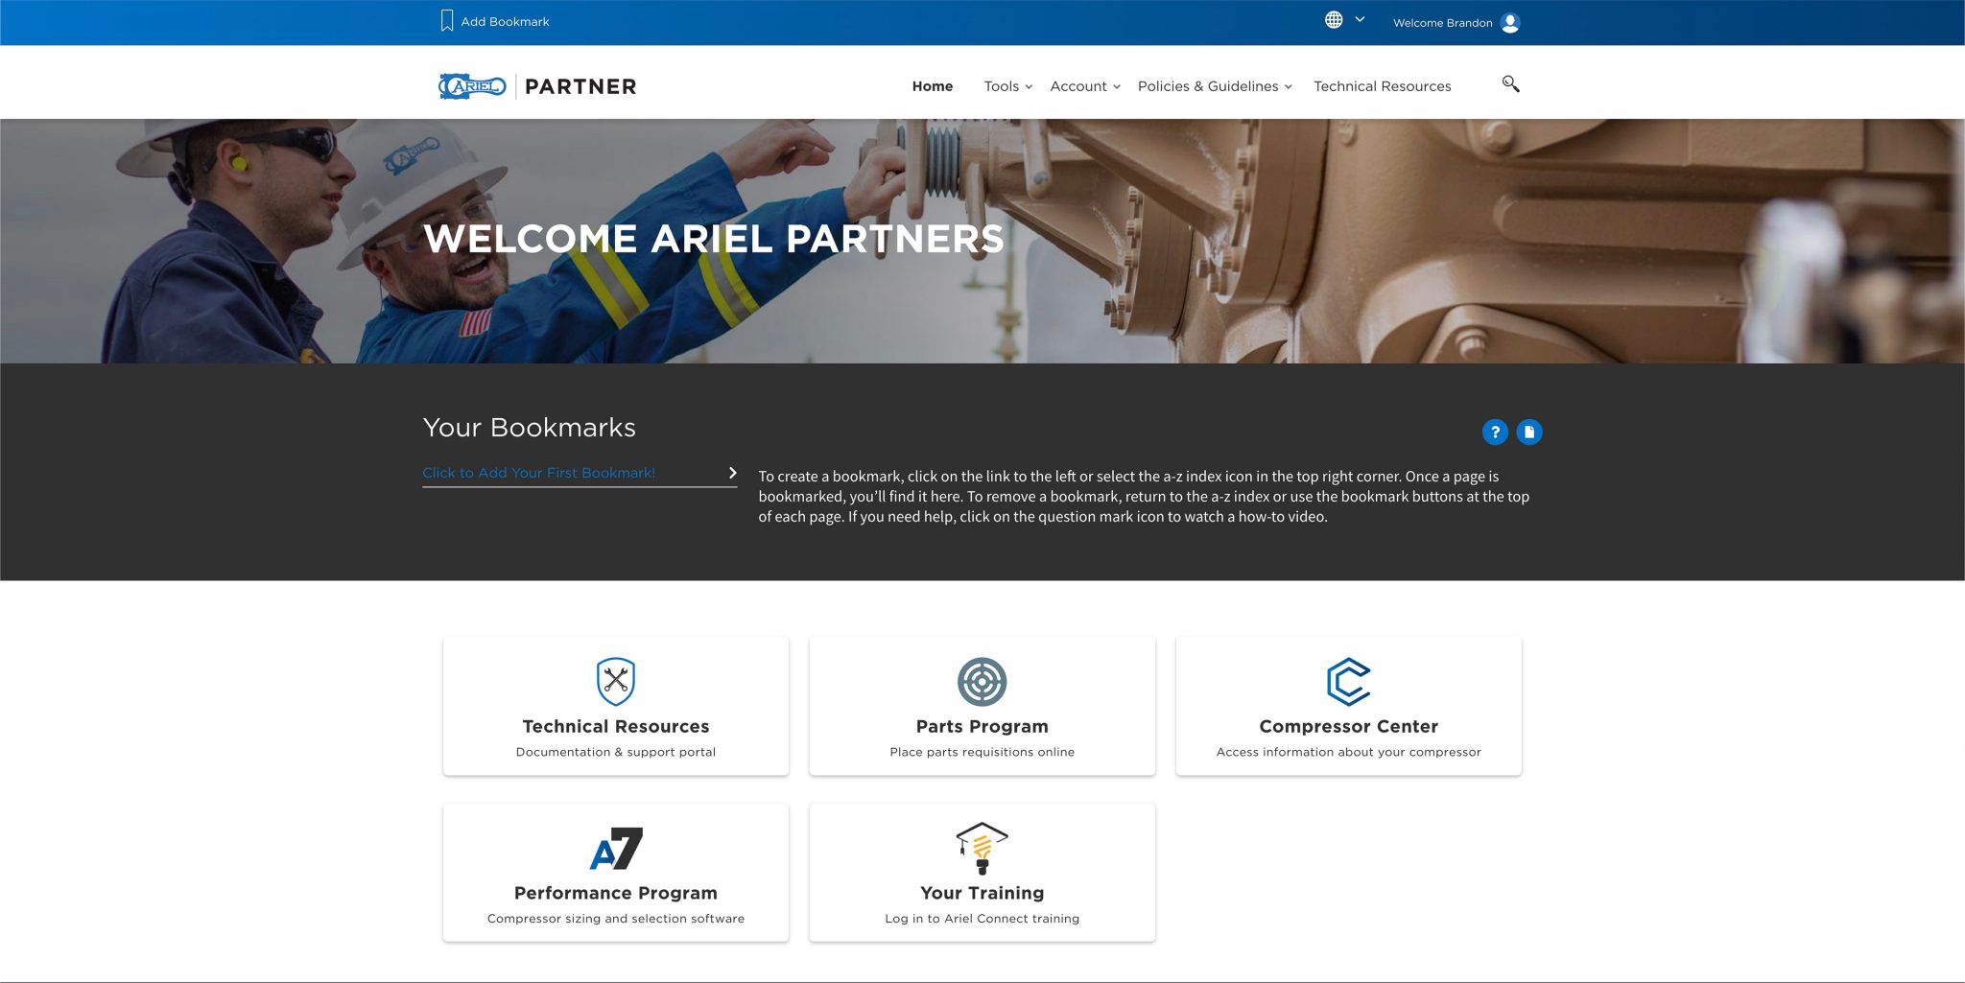The width and height of the screenshot is (1965, 983).
Task: Click the search magnifier icon
Action: pyautogui.click(x=1510, y=84)
